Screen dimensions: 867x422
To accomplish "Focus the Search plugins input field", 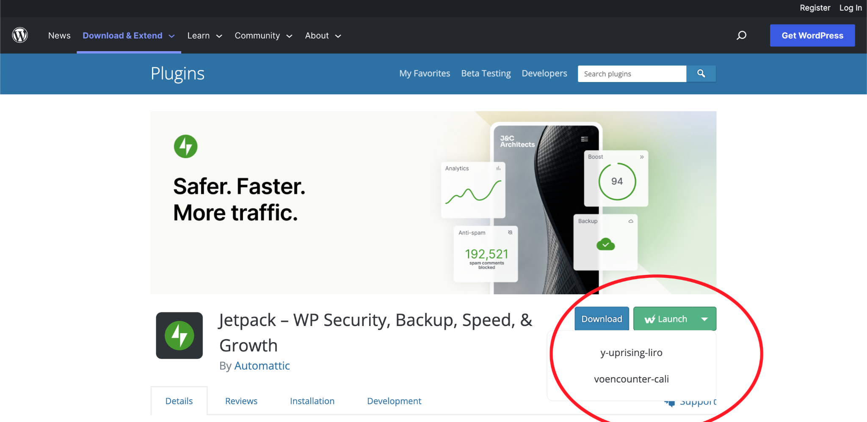I will (632, 74).
